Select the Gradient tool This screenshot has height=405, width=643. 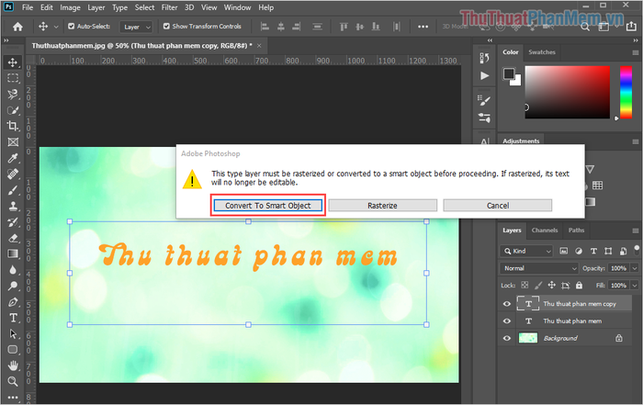coord(13,253)
